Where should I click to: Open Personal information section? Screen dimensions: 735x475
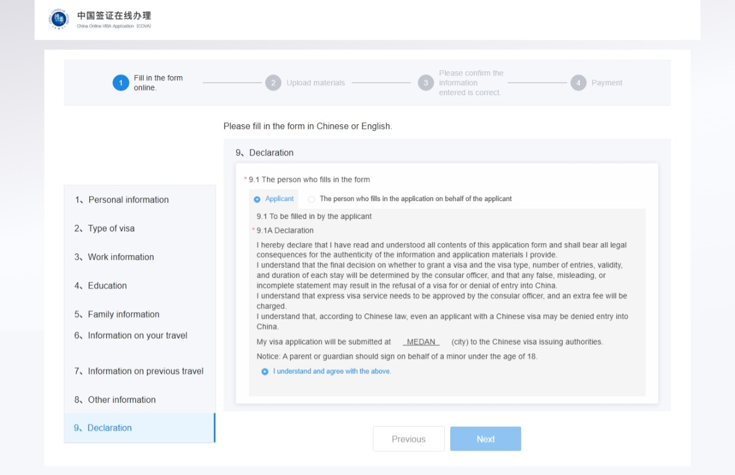pos(128,200)
